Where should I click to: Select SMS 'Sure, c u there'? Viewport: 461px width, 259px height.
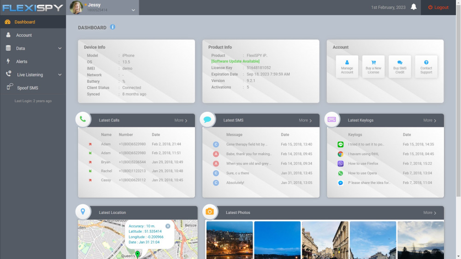(x=237, y=173)
